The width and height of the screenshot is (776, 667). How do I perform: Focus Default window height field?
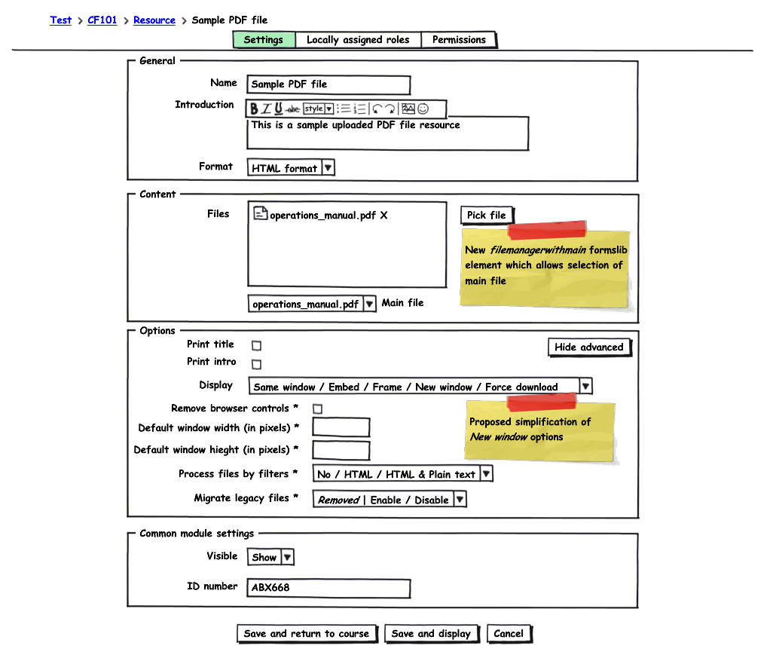[341, 450]
